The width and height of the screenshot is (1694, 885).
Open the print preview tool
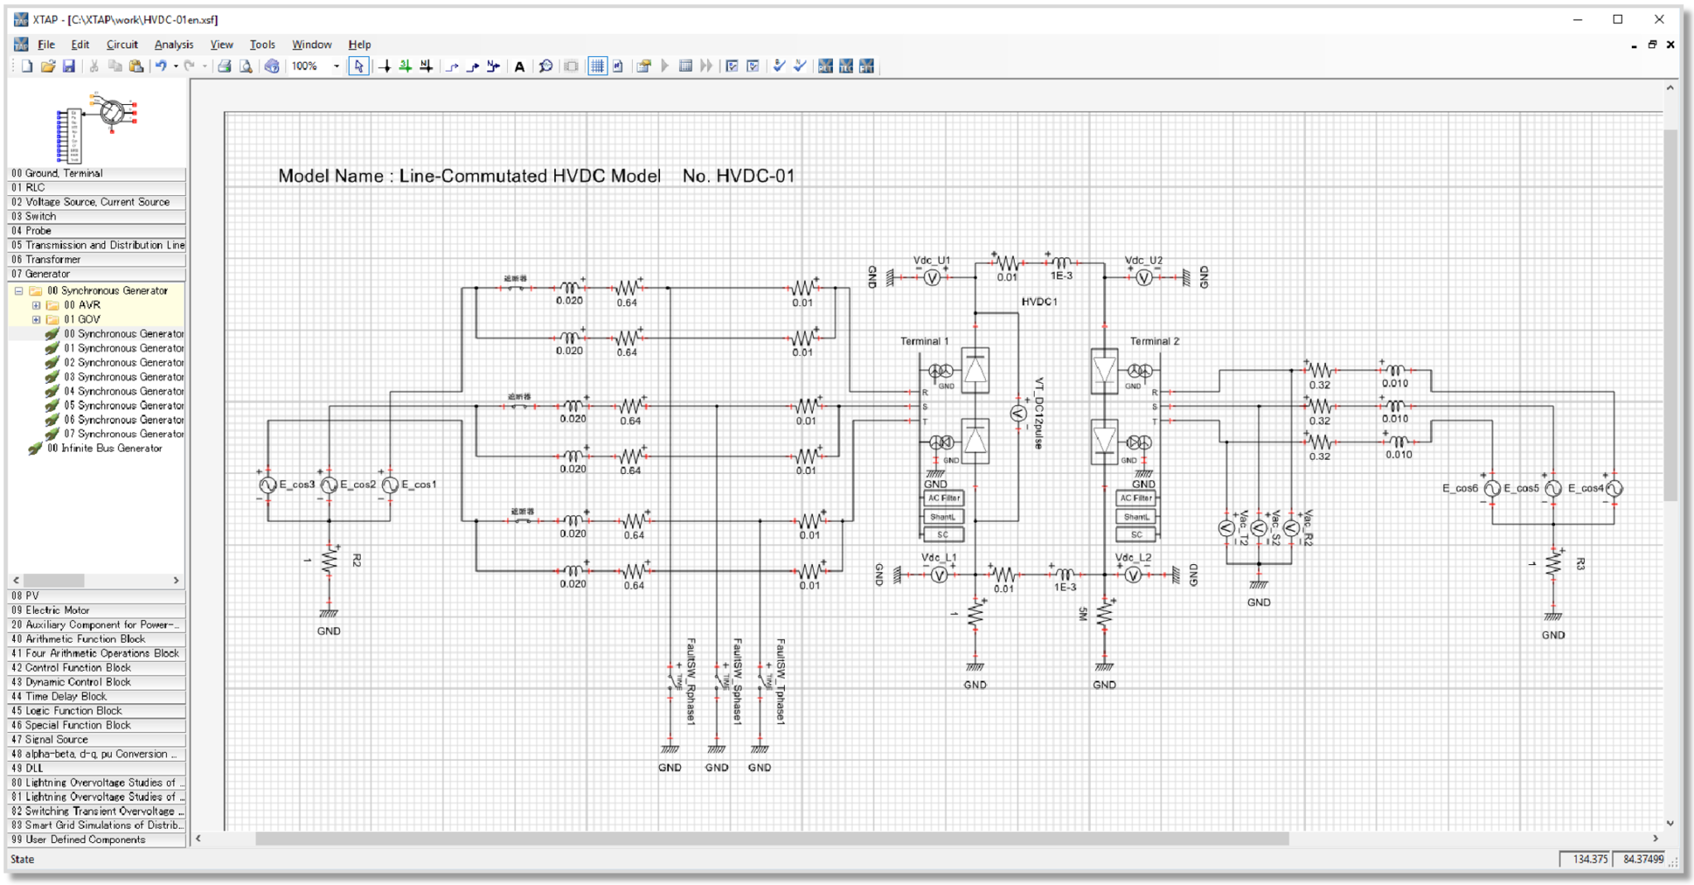(x=244, y=67)
